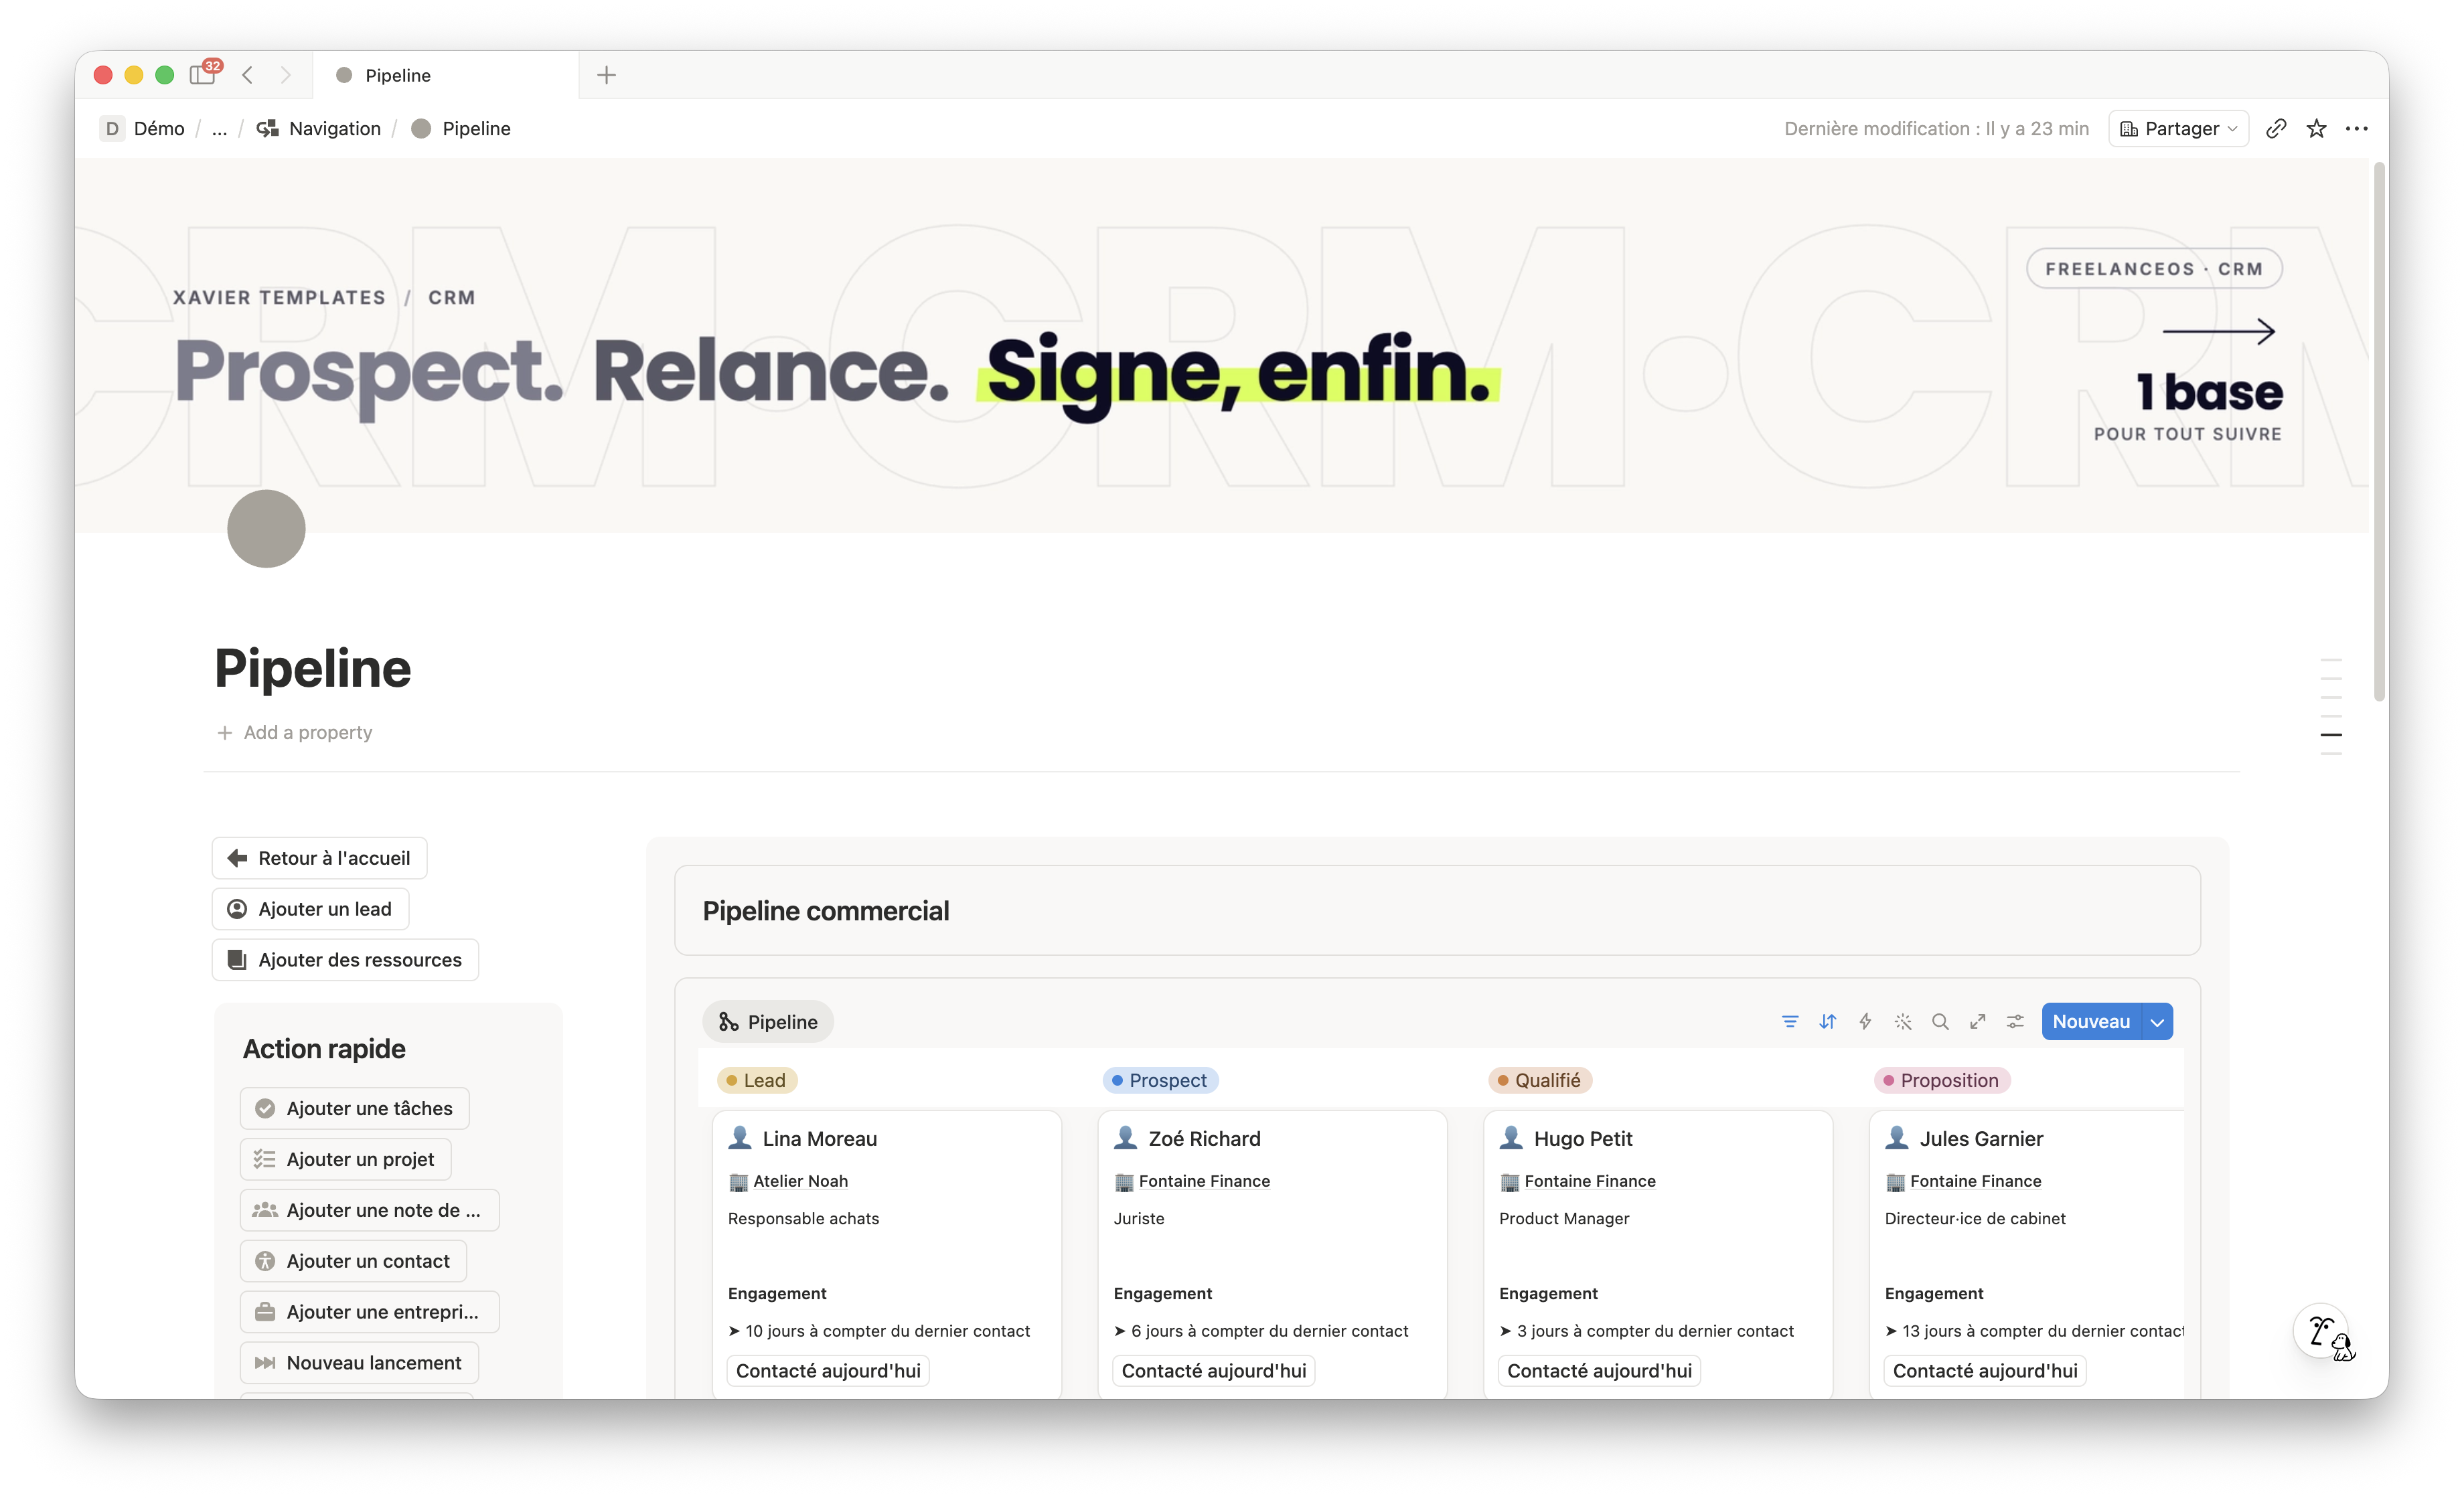Click Add a property
This screenshot has height=1498, width=2464.
pyautogui.click(x=295, y=732)
